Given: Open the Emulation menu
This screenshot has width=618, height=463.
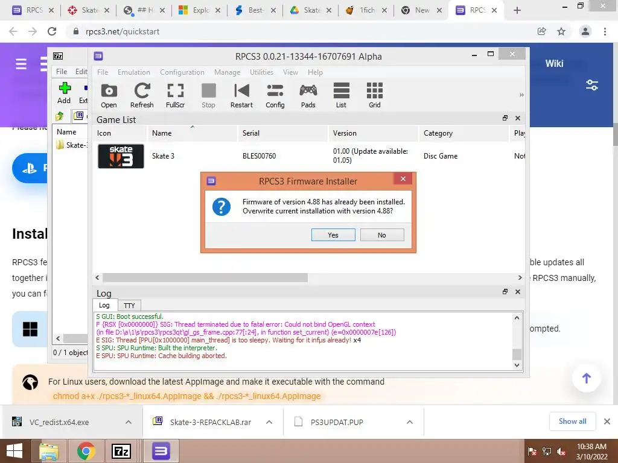Looking at the screenshot, I should (x=133, y=72).
